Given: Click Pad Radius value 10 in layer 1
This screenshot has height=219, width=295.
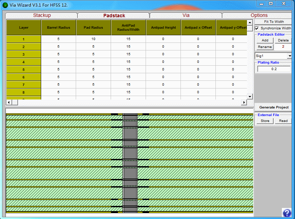Looking at the screenshot, I should tap(93, 39).
